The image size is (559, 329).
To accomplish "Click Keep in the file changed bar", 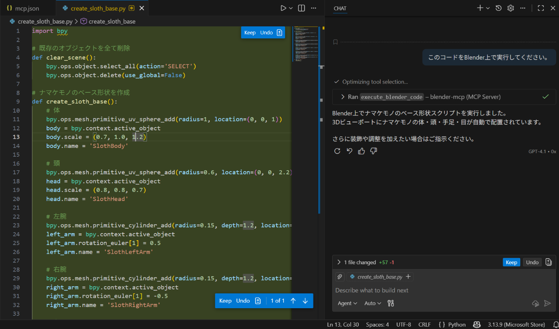I will click(x=511, y=262).
